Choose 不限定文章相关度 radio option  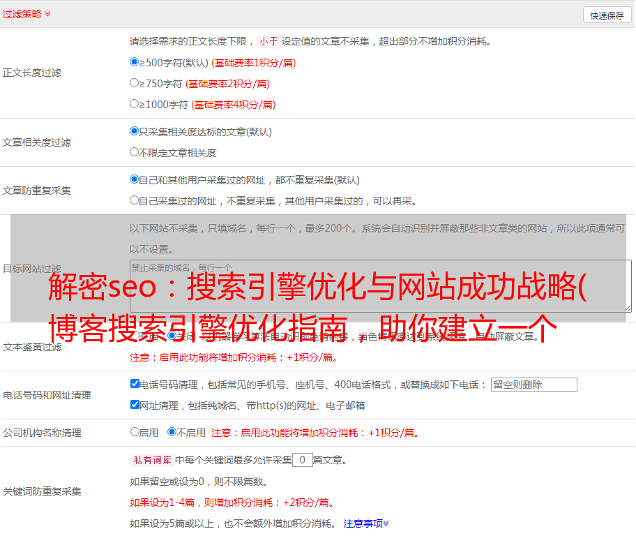tap(135, 152)
